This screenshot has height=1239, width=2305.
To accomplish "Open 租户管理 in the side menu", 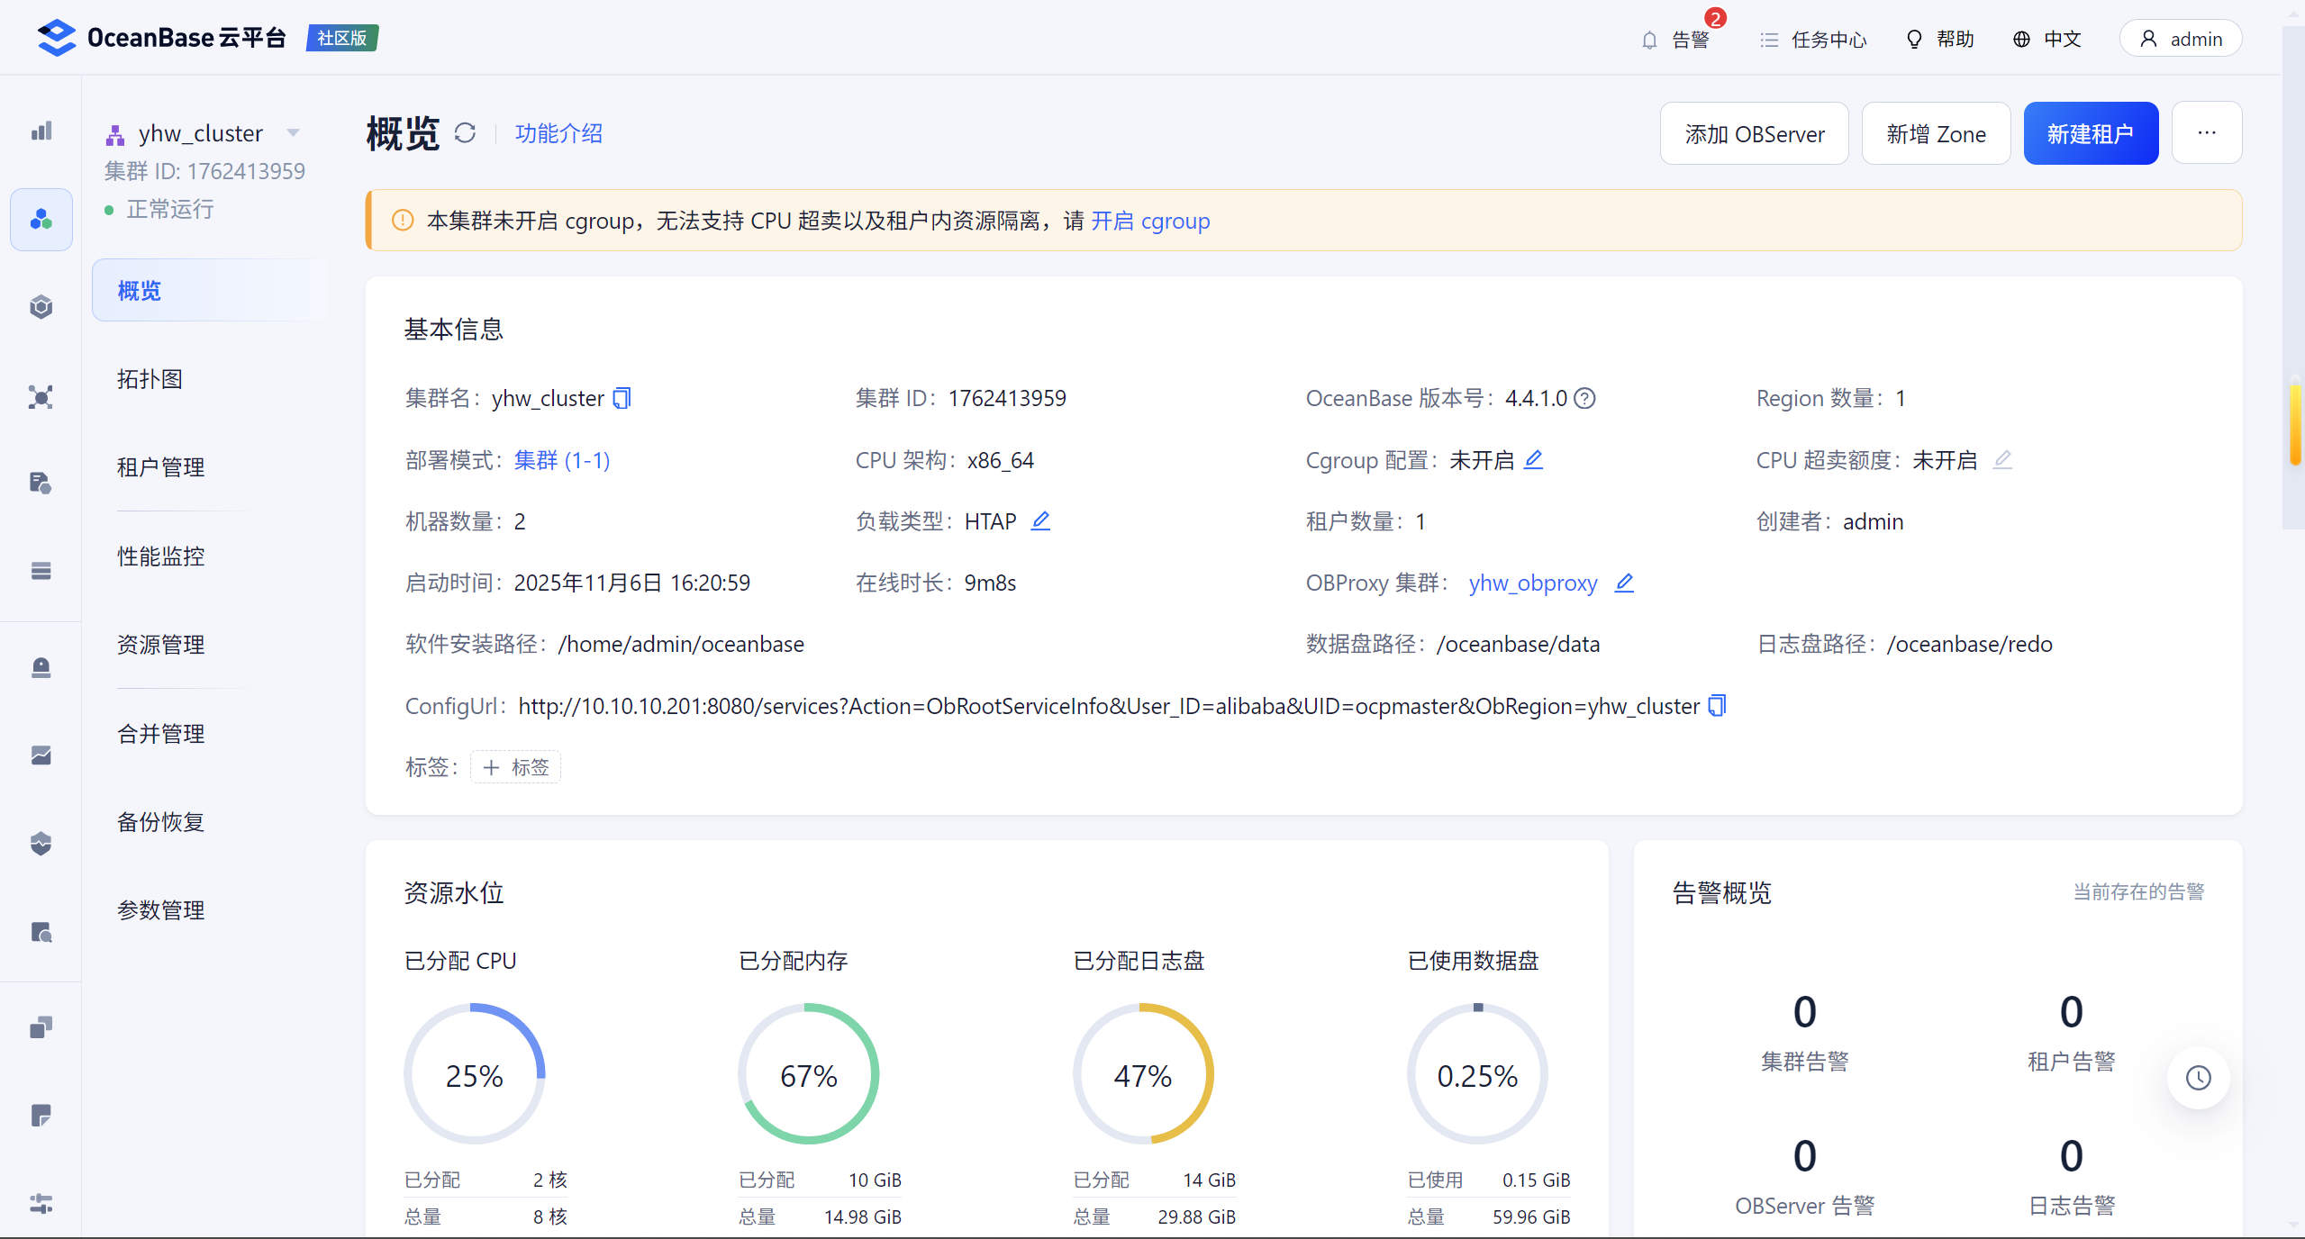I will pyautogui.click(x=161, y=467).
